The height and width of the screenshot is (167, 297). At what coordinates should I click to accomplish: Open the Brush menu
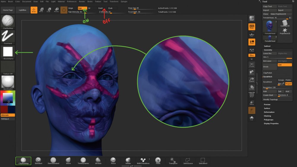click(x=10, y=1)
